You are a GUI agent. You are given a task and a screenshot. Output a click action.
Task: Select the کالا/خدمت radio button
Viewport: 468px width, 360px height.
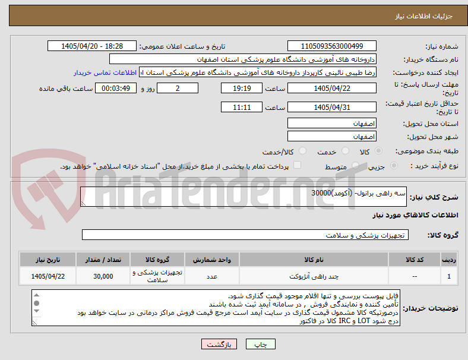(303, 151)
